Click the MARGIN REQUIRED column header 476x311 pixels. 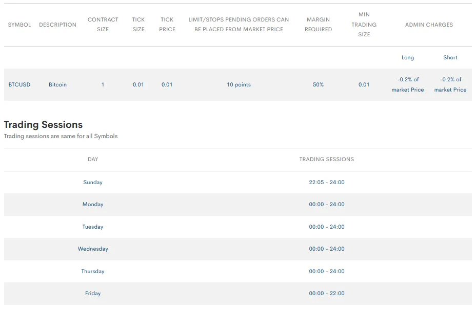(318, 25)
